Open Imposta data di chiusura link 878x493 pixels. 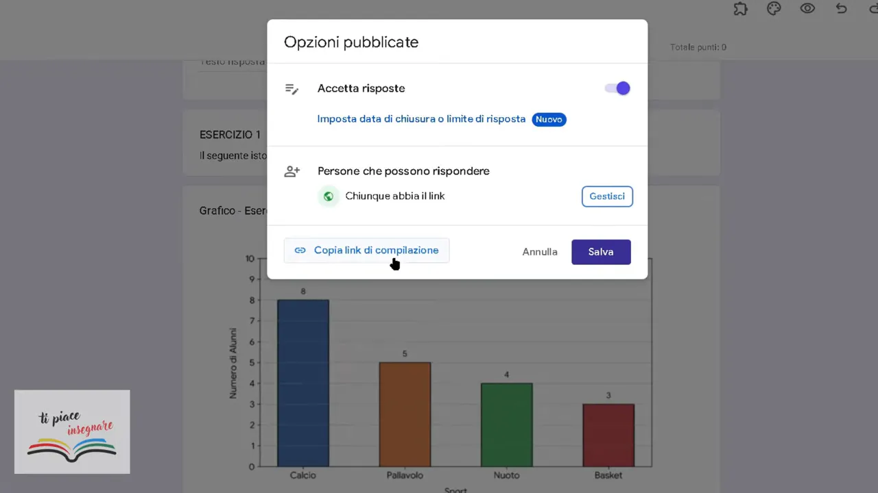pos(421,119)
